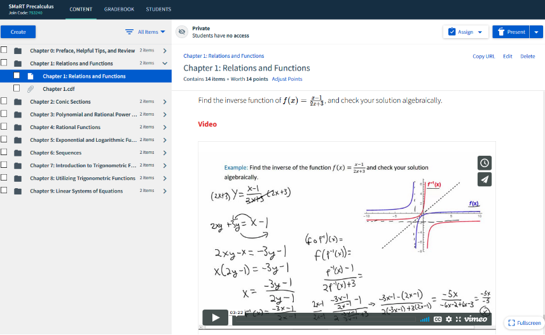Click the Chapter 7 folder icon
Image resolution: width=545 pixels, height=335 pixels.
[x=18, y=166]
